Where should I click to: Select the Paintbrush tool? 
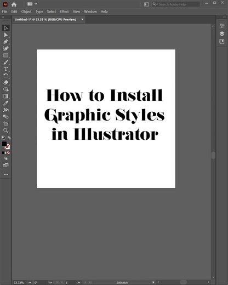point(5,62)
